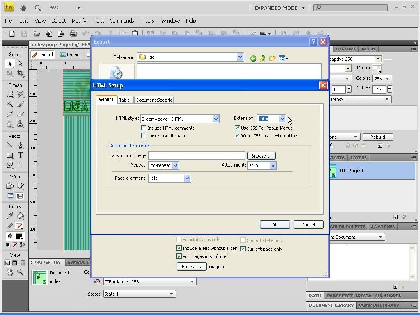Enable Lowercase file name checkbox
Image resolution: width=420 pixels, height=315 pixels.
[144, 136]
